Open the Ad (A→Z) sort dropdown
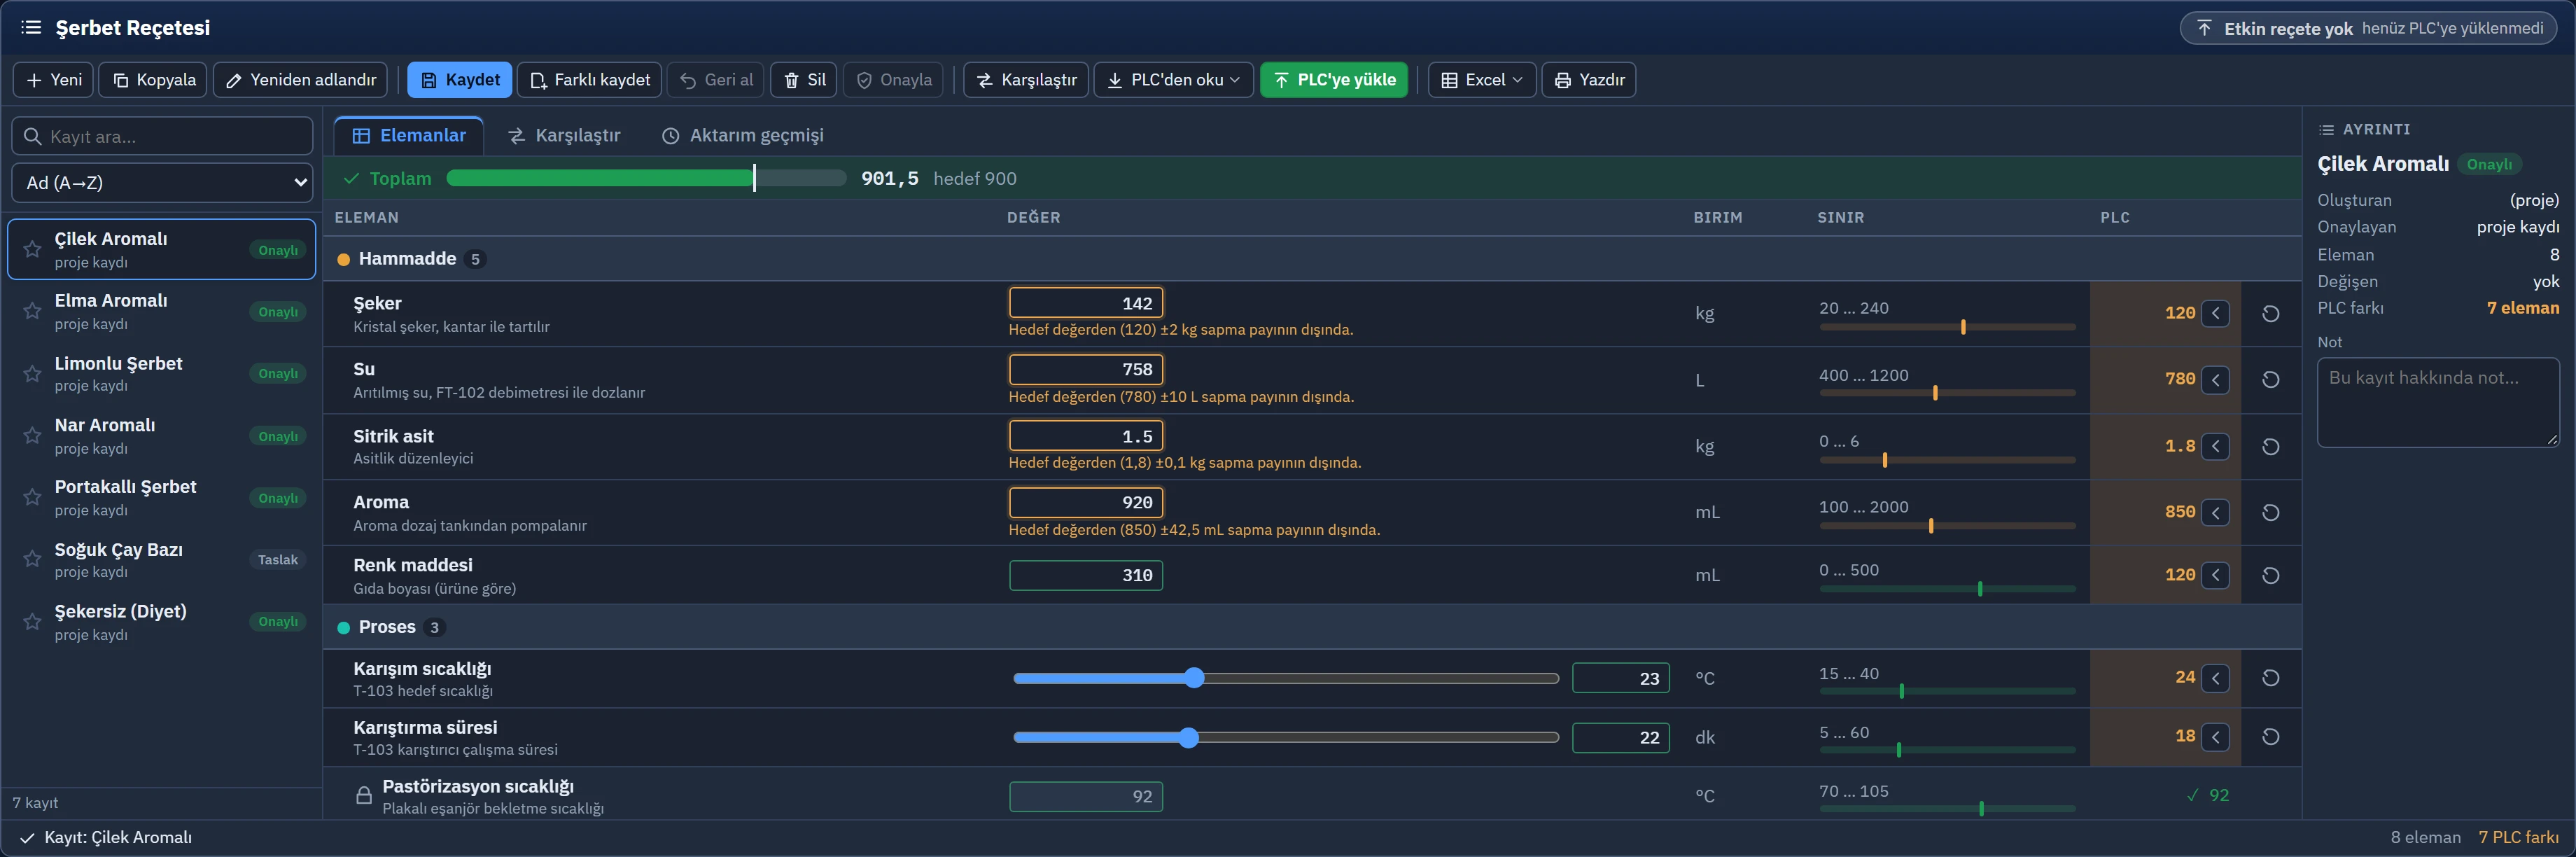Image resolution: width=2576 pixels, height=857 pixels. 162,183
